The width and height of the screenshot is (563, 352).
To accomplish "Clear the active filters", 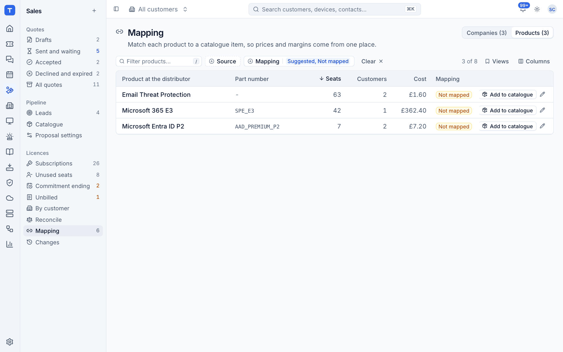I will 372,61.
